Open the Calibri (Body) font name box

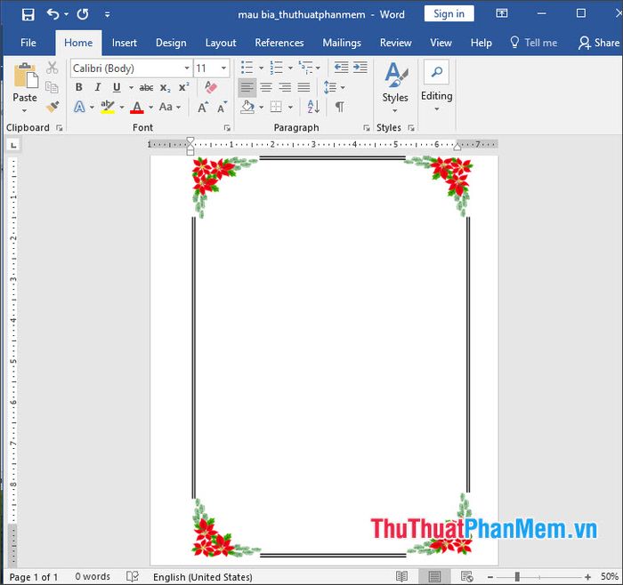click(x=132, y=68)
